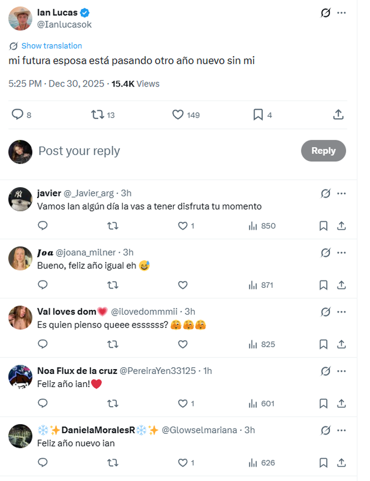View analytics on Val loves dom's reply

point(253,344)
